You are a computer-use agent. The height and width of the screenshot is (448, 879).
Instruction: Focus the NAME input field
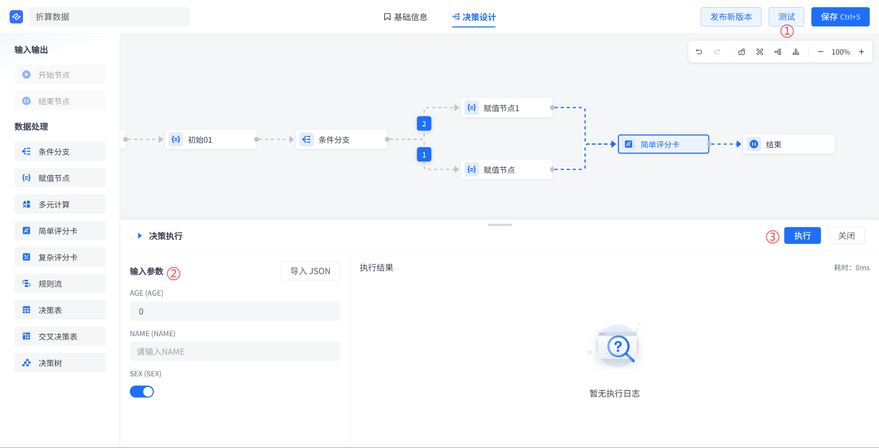(235, 351)
